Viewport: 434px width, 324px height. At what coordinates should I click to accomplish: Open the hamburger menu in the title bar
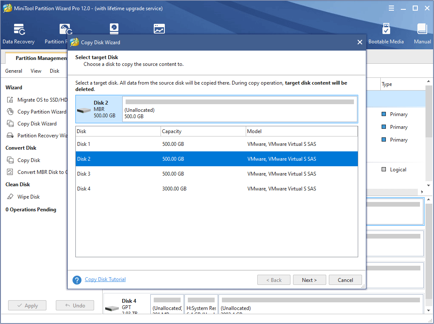391,8
